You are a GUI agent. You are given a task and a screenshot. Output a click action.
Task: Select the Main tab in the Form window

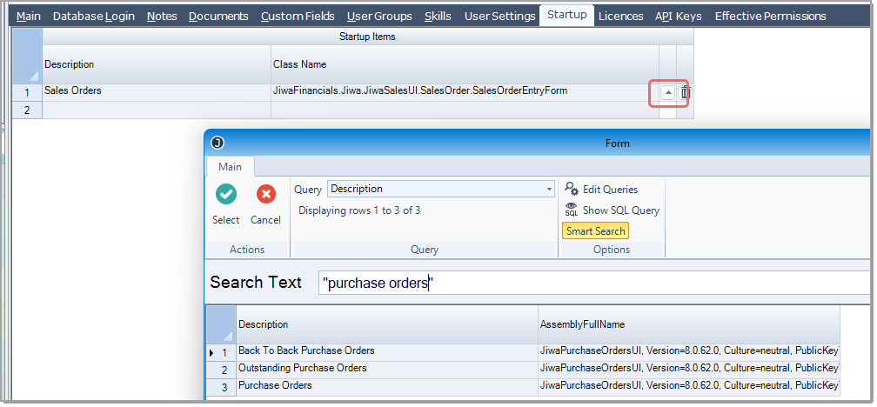pos(230,167)
